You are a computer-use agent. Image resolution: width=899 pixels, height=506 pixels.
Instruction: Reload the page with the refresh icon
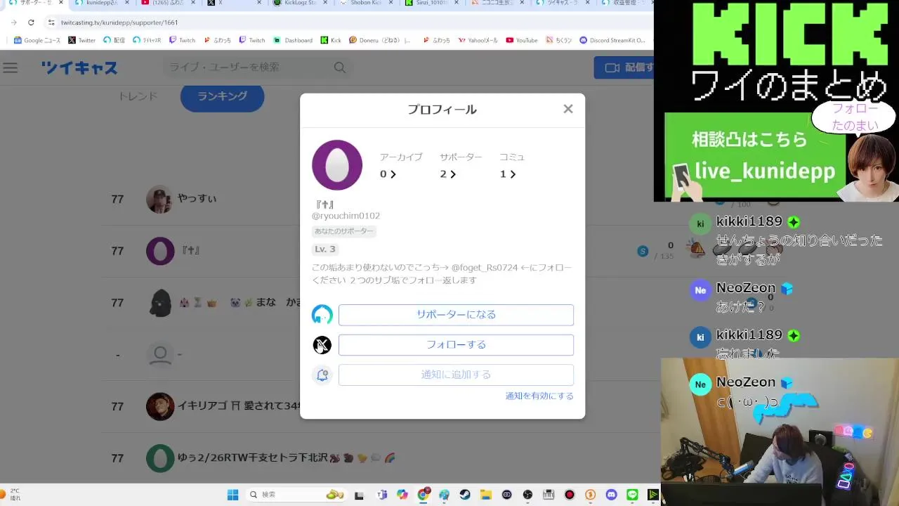(31, 22)
